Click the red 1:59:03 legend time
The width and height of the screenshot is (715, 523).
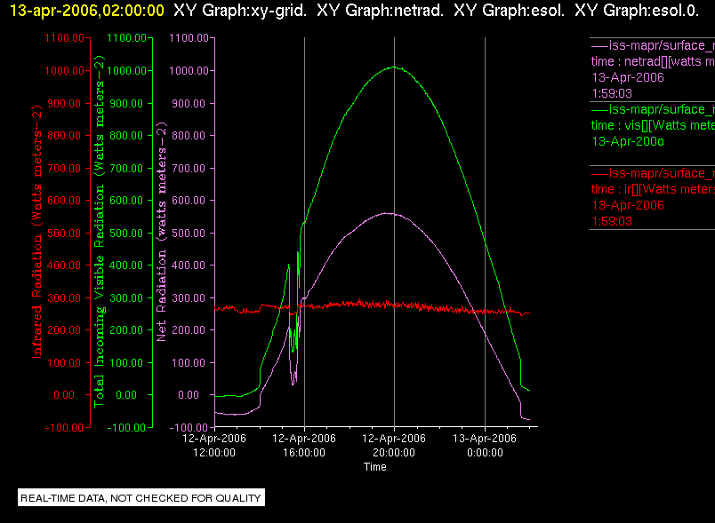pos(612,222)
